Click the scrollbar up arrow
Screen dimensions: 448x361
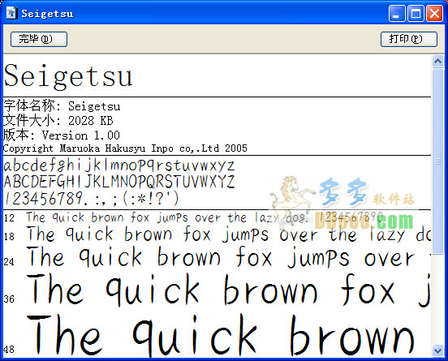pos(437,61)
